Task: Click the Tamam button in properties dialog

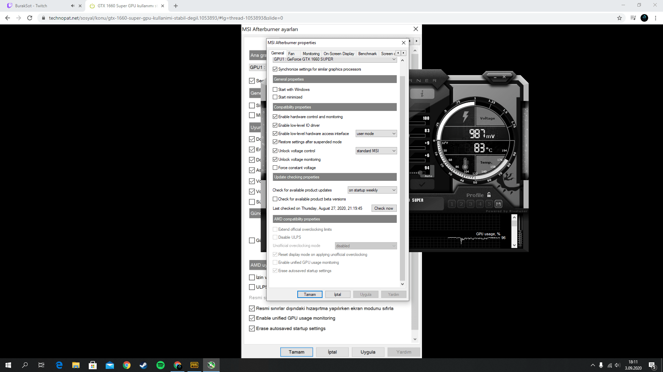Action: tap(310, 294)
